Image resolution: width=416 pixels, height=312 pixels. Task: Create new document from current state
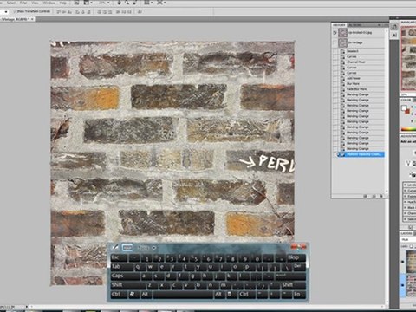point(365,196)
